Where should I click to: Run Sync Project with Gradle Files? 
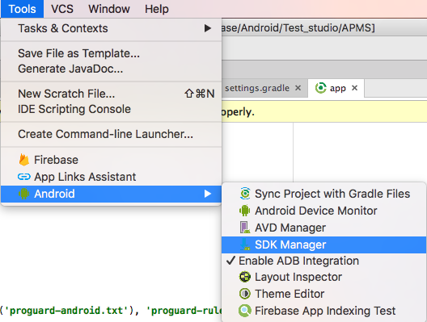click(324, 194)
